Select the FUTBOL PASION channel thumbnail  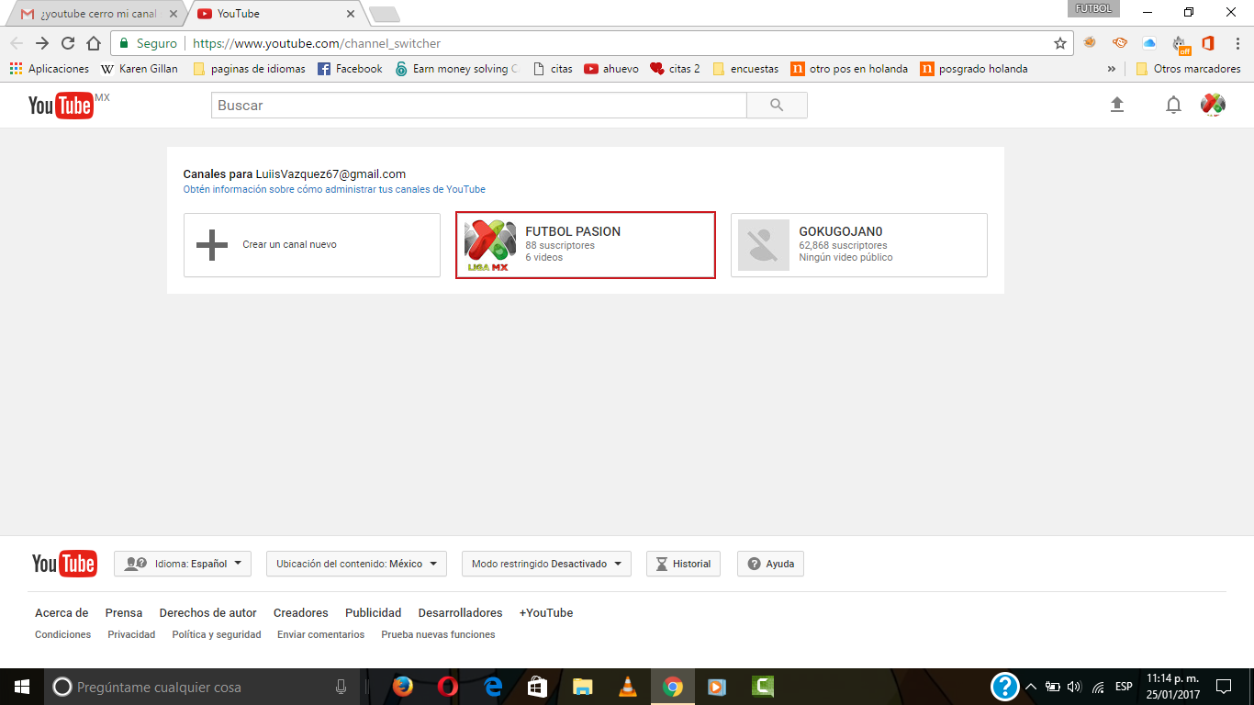pyautogui.click(x=489, y=245)
